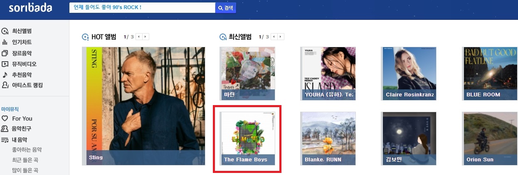518x175 pixels.
Task: Show previous page of 최신앨범 list
Action: [275, 37]
